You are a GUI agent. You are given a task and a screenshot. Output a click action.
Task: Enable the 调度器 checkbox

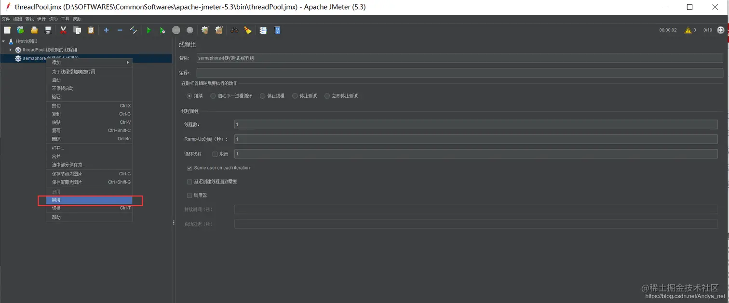point(189,195)
